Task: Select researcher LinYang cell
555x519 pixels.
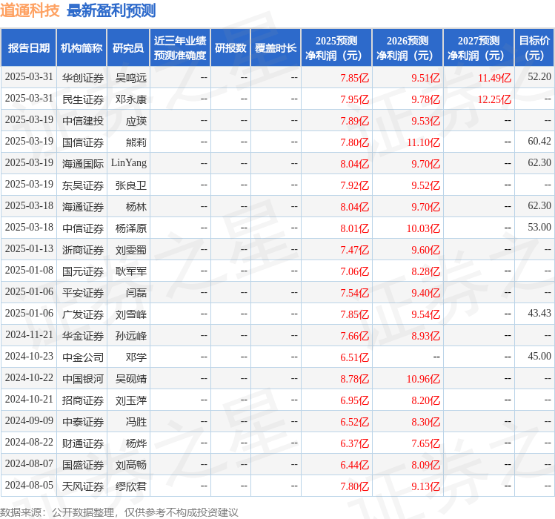Action: click(x=129, y=163)
